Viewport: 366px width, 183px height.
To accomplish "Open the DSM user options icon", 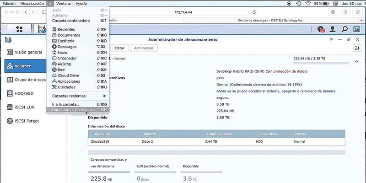I will (333, 29).
